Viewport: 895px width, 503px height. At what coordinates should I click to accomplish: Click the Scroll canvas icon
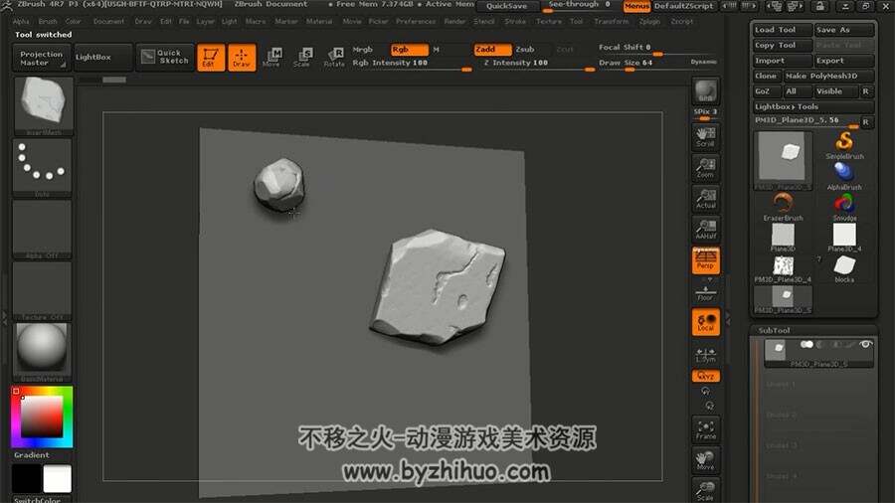click(705, 137)
